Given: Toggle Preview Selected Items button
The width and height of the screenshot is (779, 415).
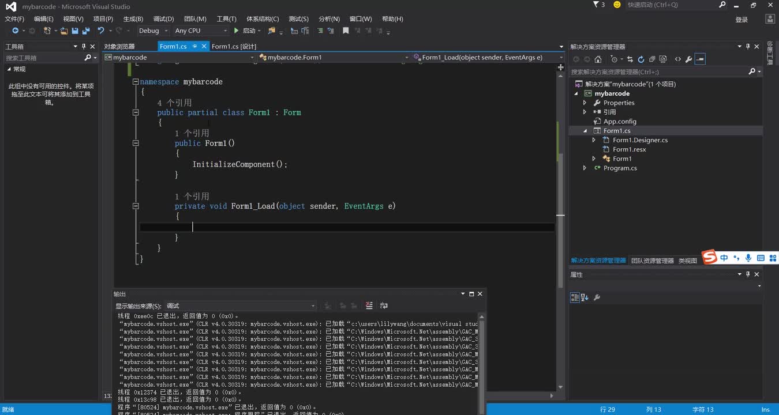Looking at the screenshot, I should pyautogui.click(x=699, y=59).
